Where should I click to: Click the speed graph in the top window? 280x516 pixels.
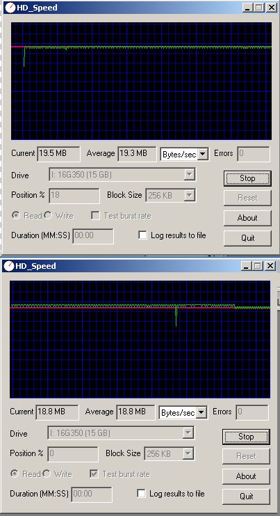[x=142, y=81]
